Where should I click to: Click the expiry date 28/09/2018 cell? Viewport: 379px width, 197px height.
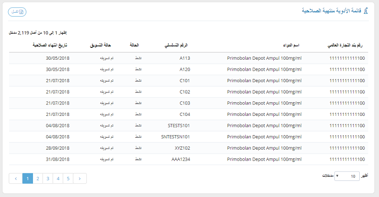[x=57, y=148]
